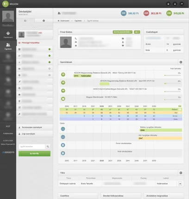The height and width of the screenshot is (199, 189).
Task: Open Természetes személyek list
Action: 35,127
